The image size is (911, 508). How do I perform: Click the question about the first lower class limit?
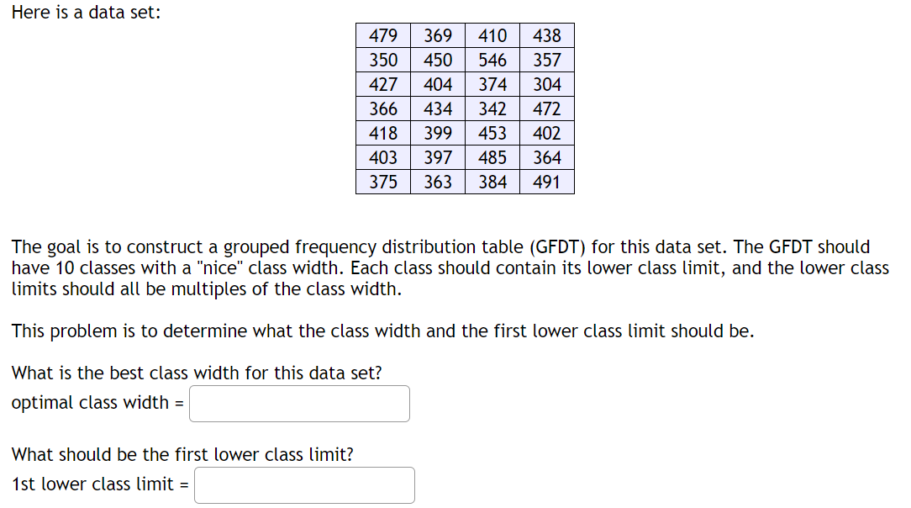(x=182, y=454)
